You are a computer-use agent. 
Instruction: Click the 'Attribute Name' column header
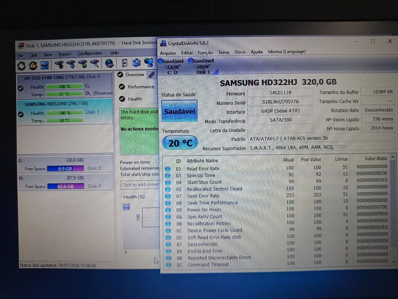click(202, 161)
